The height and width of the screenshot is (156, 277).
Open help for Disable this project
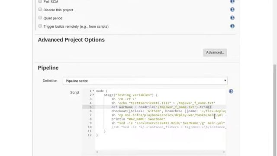(232, 10)
